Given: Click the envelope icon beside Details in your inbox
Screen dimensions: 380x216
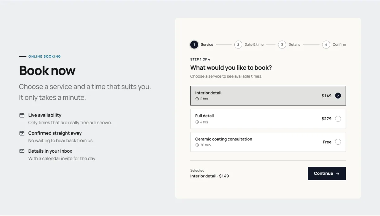Looking at the screenshot, I should (x=22, y=151).
